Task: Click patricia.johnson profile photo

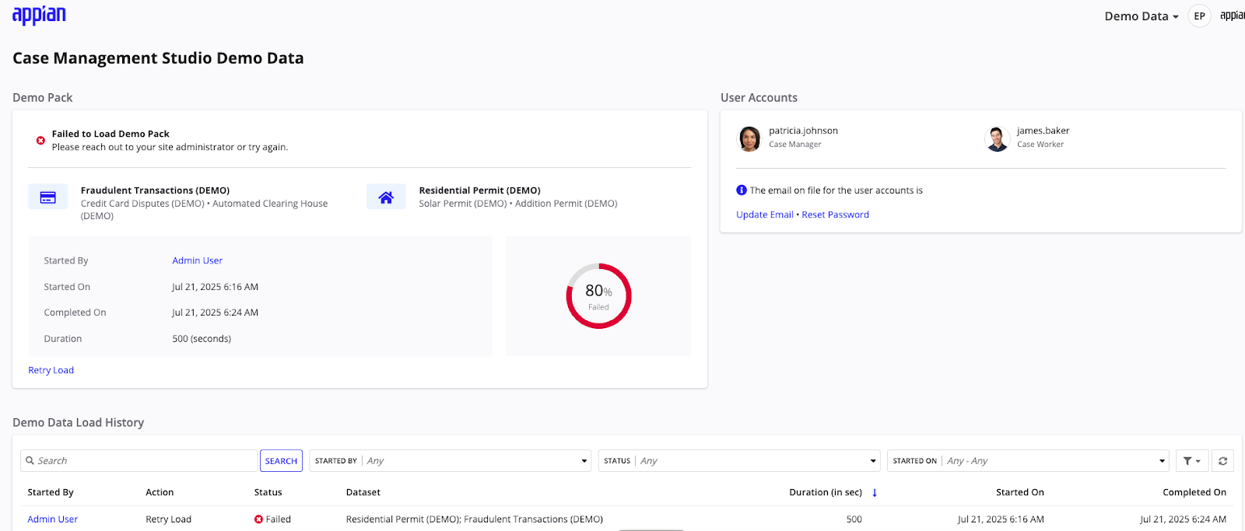Action: [749, 138]
